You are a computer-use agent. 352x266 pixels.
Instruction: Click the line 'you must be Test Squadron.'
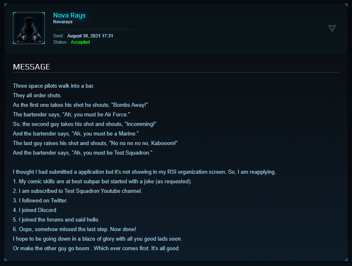(x=83, y=153)
